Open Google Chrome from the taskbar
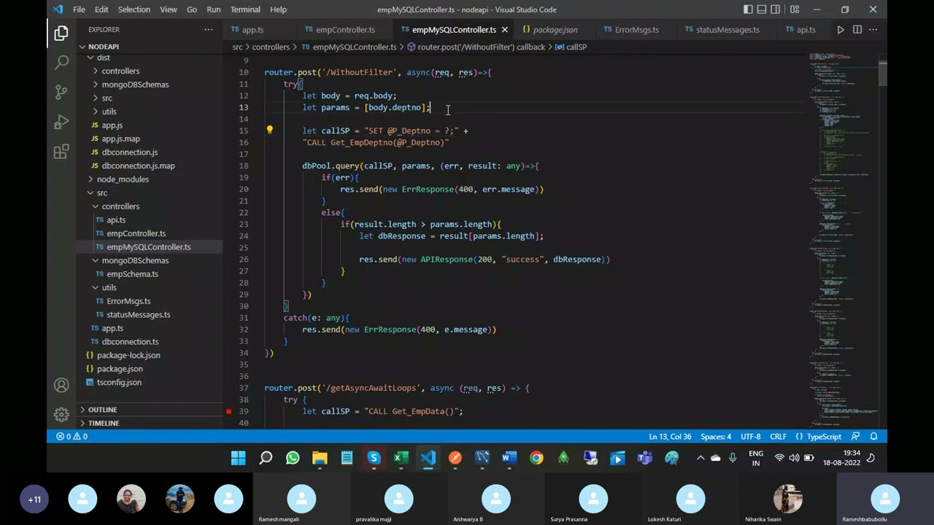 [x=536, y=458]
